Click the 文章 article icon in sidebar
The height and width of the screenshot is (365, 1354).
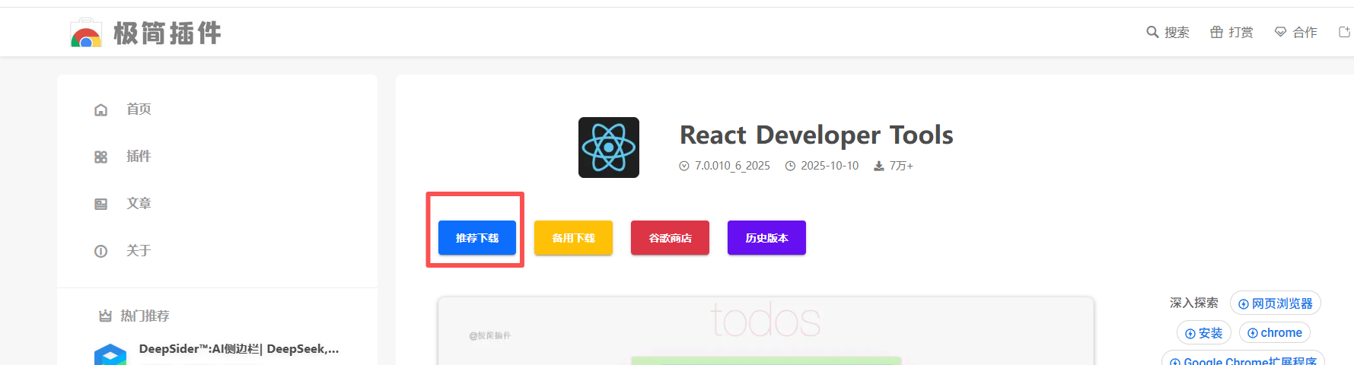[100, 204]
